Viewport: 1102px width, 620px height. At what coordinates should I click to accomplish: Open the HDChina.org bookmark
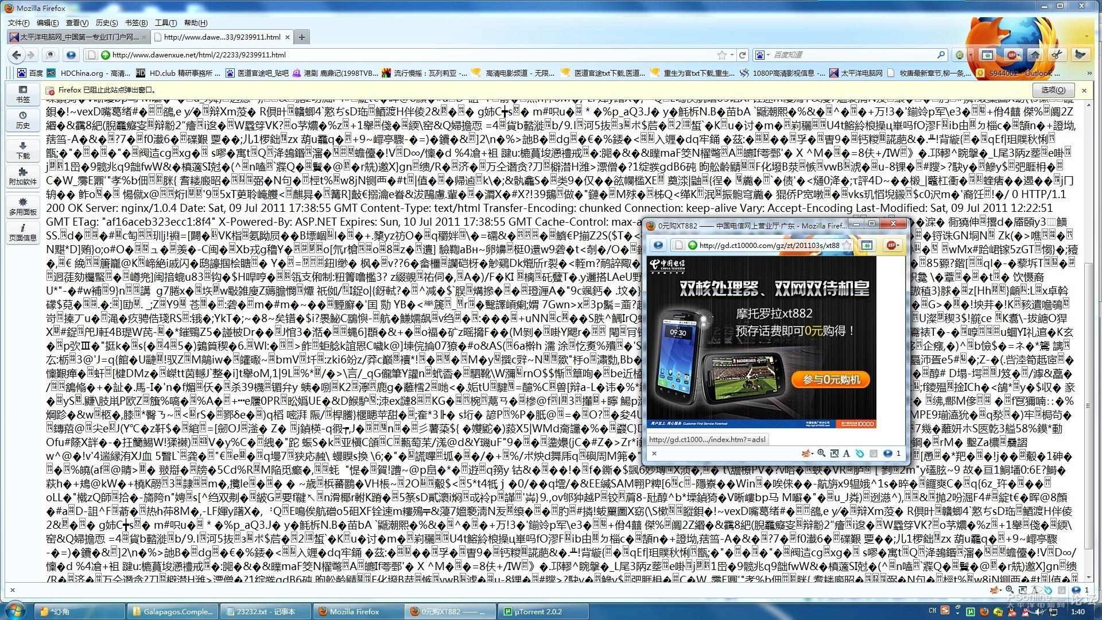coord(88,73)
